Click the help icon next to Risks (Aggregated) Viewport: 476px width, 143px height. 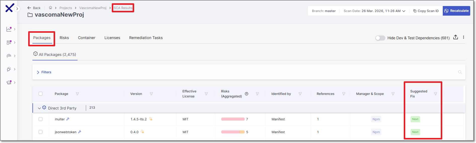pyautogui.click(x=247, y=94)
